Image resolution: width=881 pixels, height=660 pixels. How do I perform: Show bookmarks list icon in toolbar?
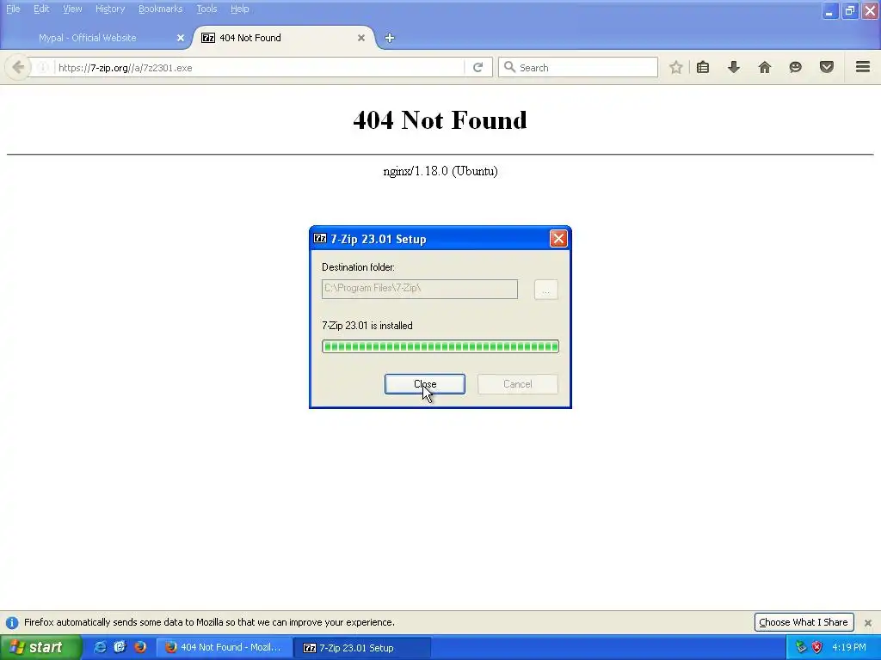703,67
